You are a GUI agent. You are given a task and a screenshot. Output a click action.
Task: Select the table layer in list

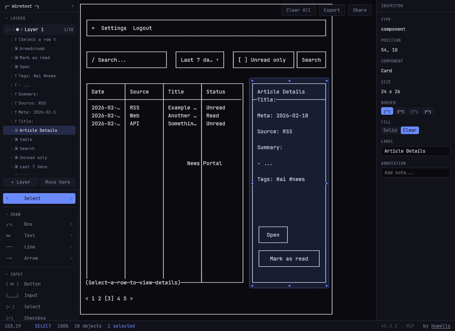[26, 139]
